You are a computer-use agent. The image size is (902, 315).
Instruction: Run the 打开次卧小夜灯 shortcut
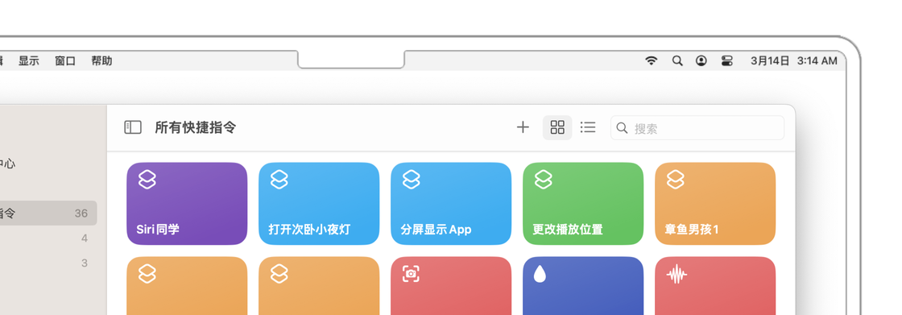click(319, 204)
